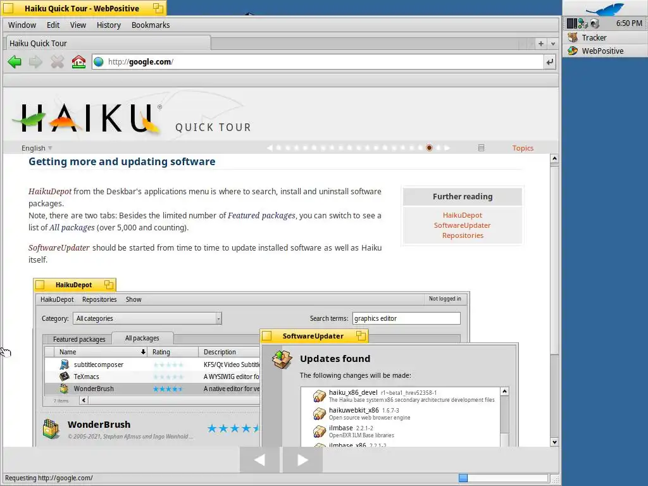Click the small left arrow beside page dots
Image resolution: width=648 pixels, height=486 pixels.
pyautogui.click(x=270, y=147)
